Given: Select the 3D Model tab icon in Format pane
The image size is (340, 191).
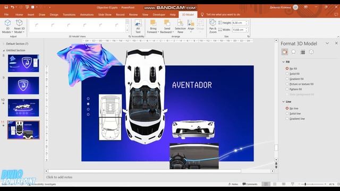Looking at the screenshot, I should 311,52.
